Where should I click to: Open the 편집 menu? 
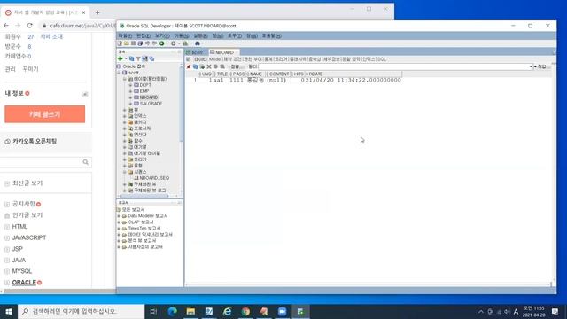[144, 35]
